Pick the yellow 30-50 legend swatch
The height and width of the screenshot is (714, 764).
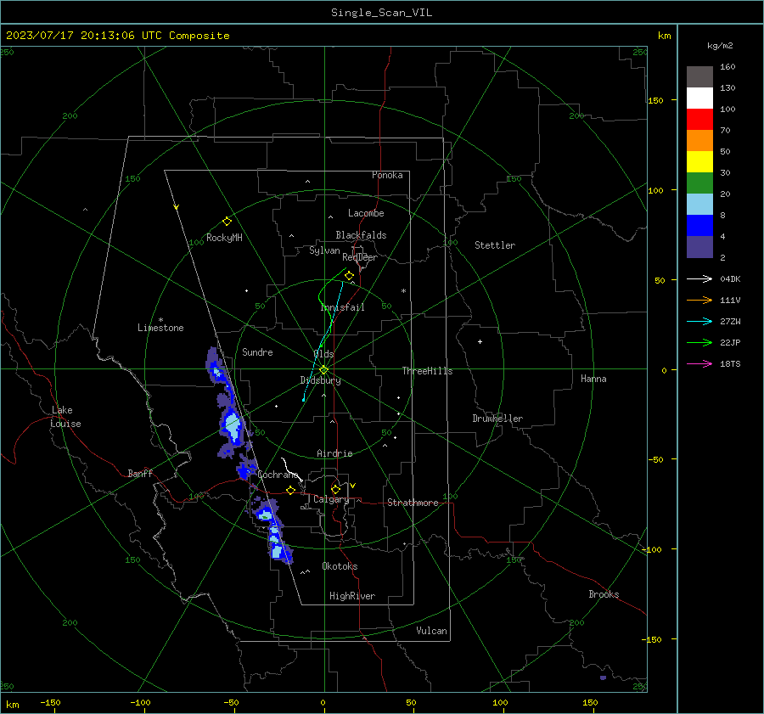click(x=699, y=162)
